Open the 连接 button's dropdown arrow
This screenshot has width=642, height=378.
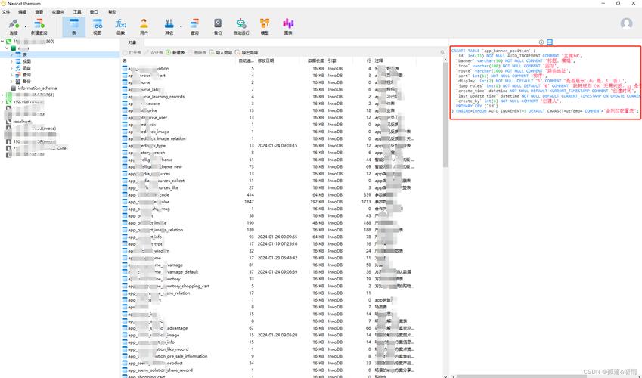click(x=26, y=26)
